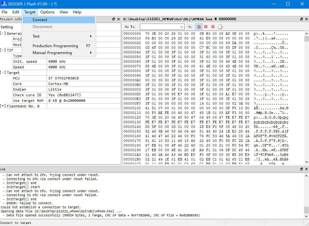Viewport: 309px width, 226px height.
Task: Close the Project info panel
Action: [119, 19]
